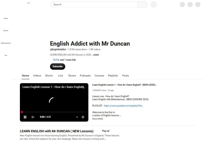Collapse player controls with the left chevron

(x=77, y=117)
